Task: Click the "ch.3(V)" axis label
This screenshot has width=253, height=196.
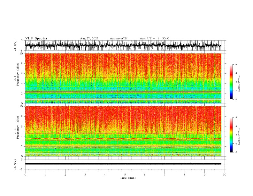Action: click(x=15, y=164)
